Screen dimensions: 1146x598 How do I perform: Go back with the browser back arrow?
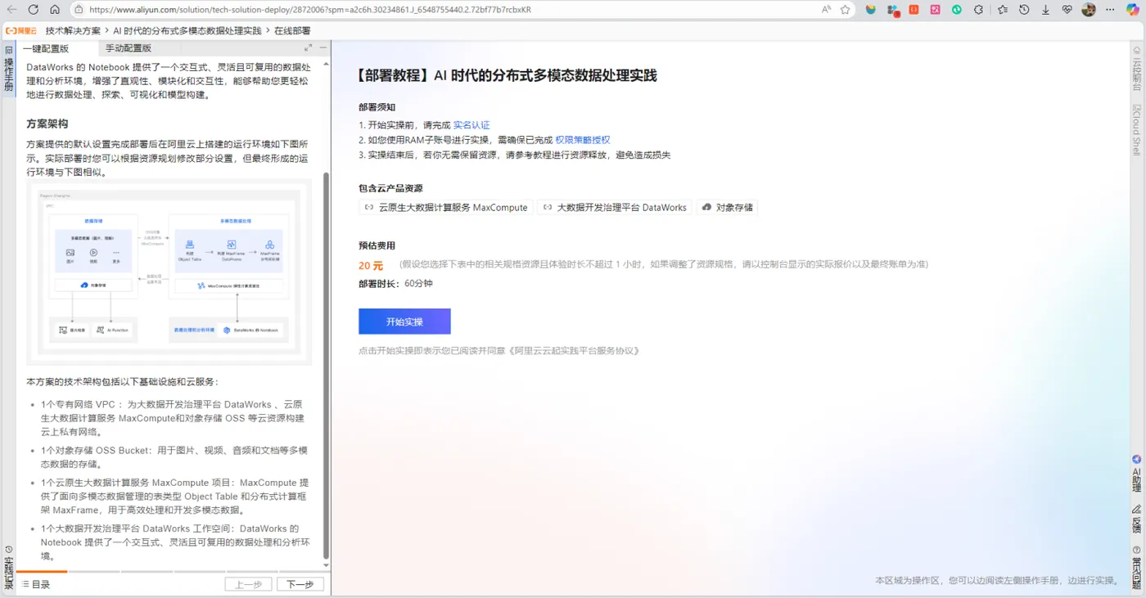[x=11, y=10]
